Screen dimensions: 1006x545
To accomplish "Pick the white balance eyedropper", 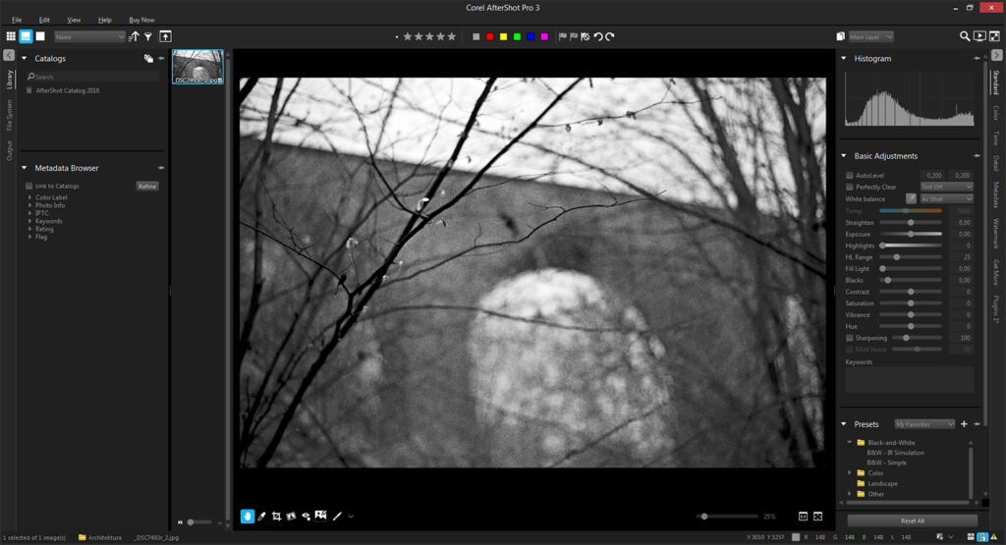I will (911, 198).
